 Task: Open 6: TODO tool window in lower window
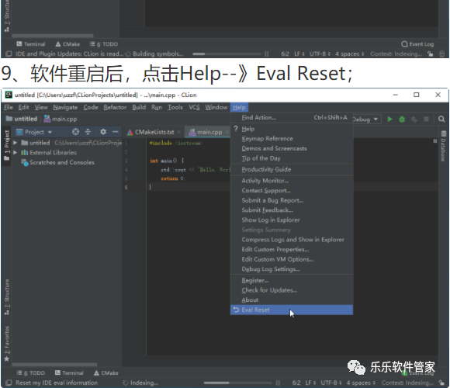pos(31,372)
